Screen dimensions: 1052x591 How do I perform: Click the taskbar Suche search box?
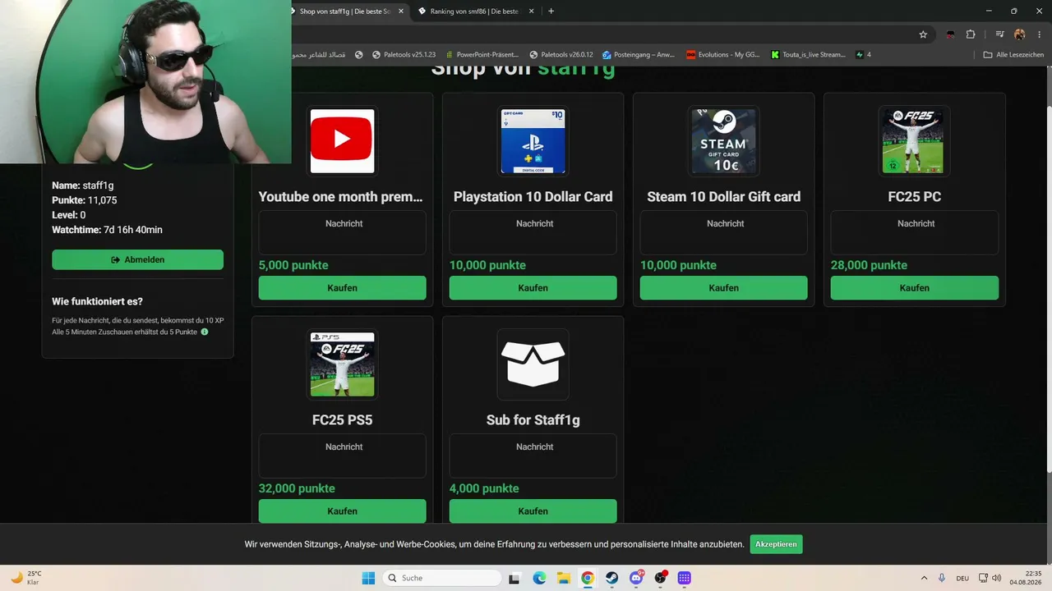click(442, 578)
